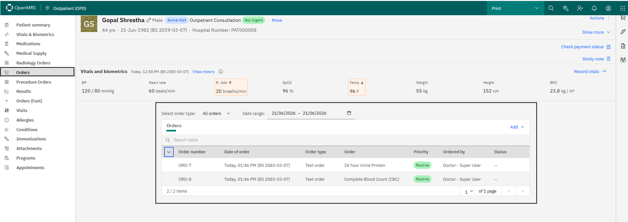Viewport: 628px width, 222px height.
Task: Open the page number selector
Action: click(469, 191)
